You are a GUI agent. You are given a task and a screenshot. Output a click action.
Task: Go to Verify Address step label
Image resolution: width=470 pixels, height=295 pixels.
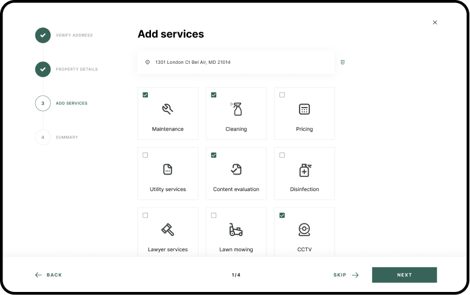click(74, 35)
